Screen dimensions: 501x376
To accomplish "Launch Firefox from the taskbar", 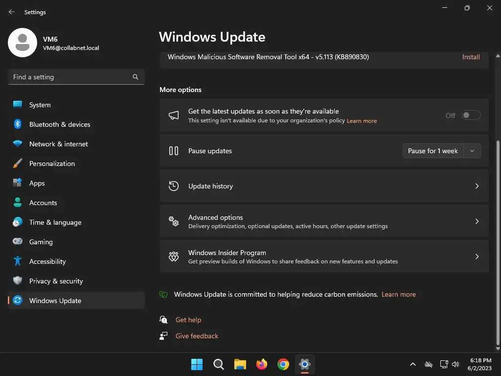I will tap(262, 364).
